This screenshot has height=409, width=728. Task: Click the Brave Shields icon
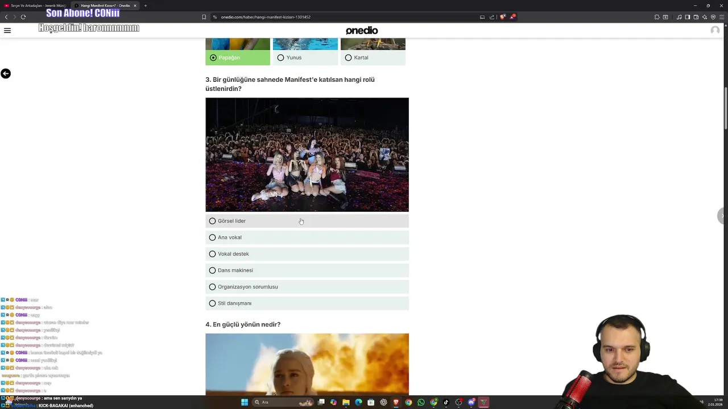503,17
